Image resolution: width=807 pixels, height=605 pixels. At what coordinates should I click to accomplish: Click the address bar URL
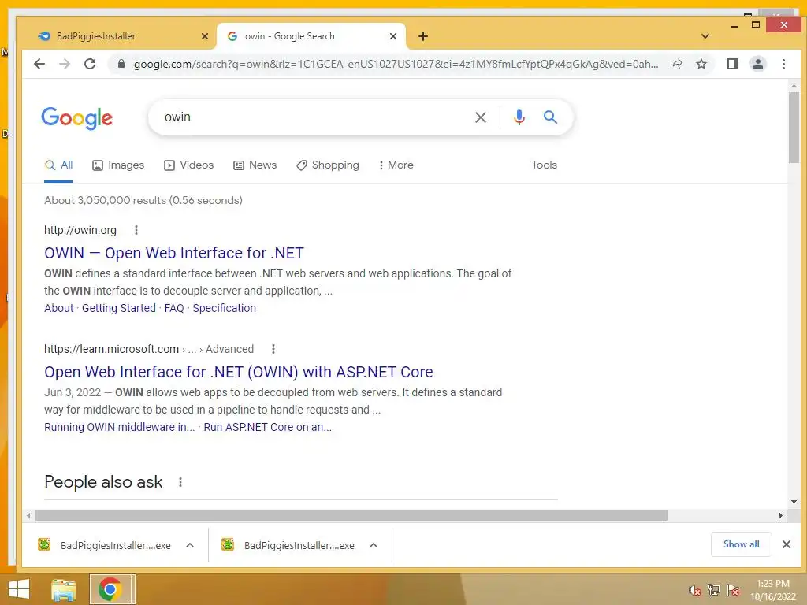tap(396, 64)
